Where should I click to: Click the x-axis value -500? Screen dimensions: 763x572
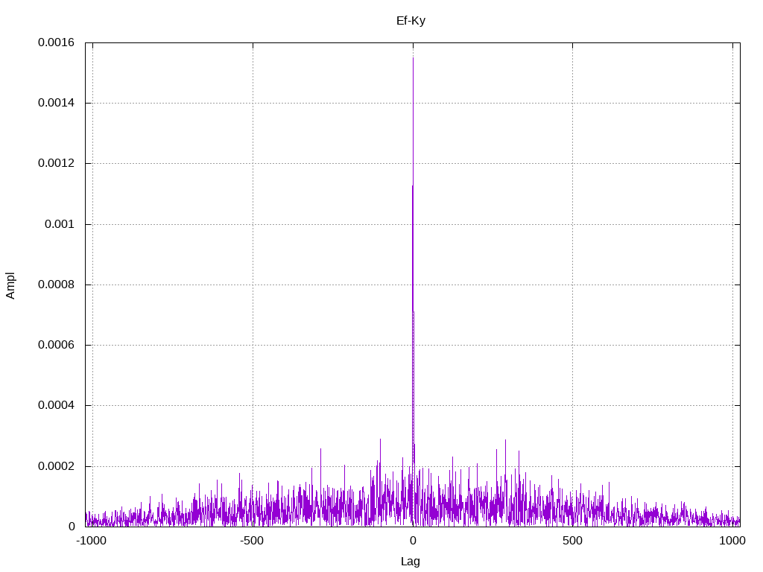[x=252, y=541]
